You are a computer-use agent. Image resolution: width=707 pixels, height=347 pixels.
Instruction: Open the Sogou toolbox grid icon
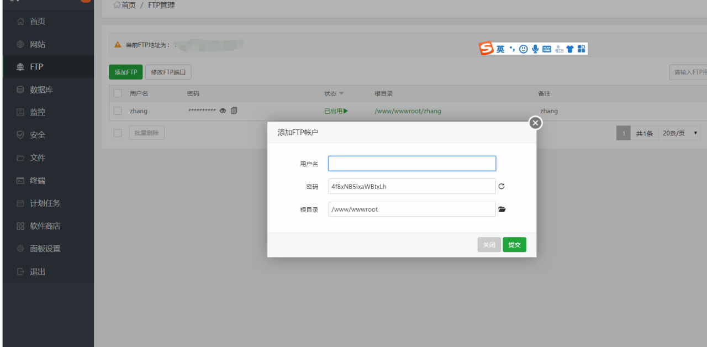coord(581,49)
